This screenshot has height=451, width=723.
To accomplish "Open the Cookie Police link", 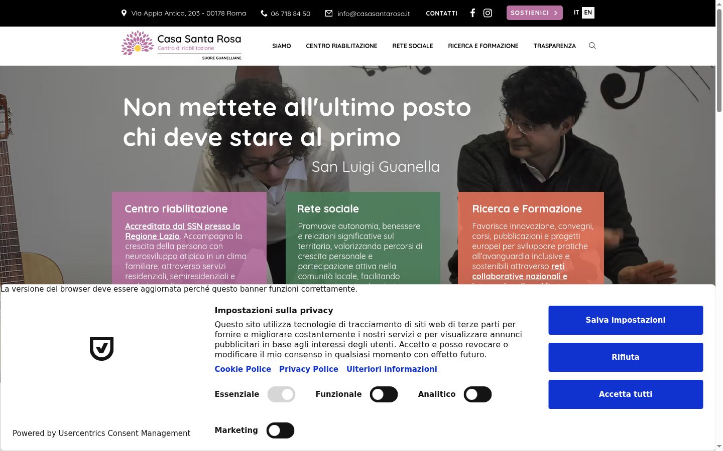I will click(243, 369).
